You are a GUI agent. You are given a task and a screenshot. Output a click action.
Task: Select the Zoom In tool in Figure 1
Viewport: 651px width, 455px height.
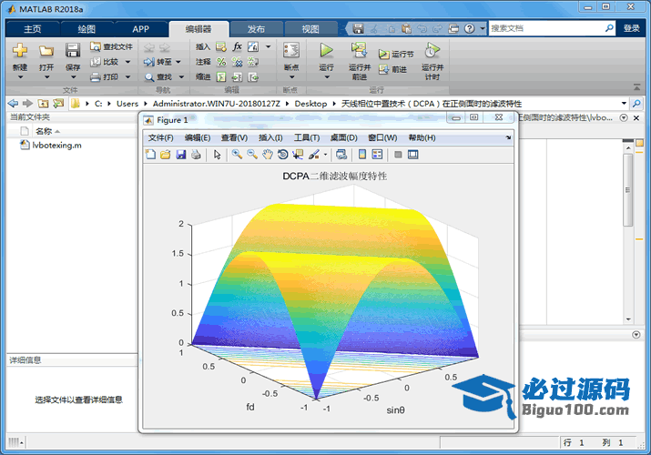coord(237,155)
